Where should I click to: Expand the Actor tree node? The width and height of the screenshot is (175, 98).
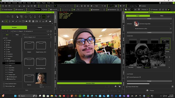tap(5, 43)
